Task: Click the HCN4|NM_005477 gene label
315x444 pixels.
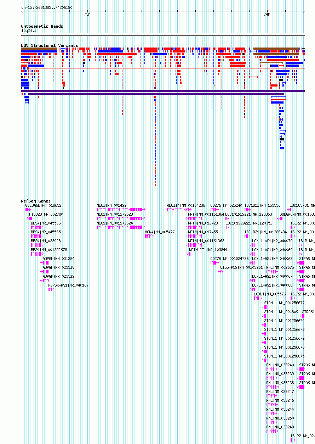Action: pyautogui.click(x=160, y=232)
